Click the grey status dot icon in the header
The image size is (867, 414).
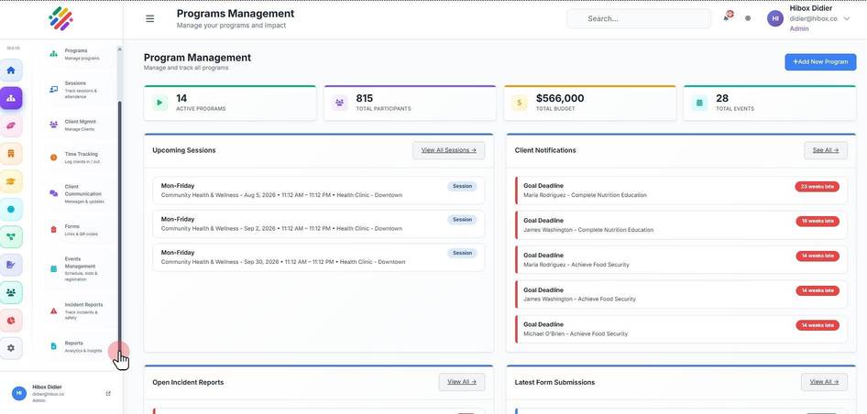pos(748,18)
